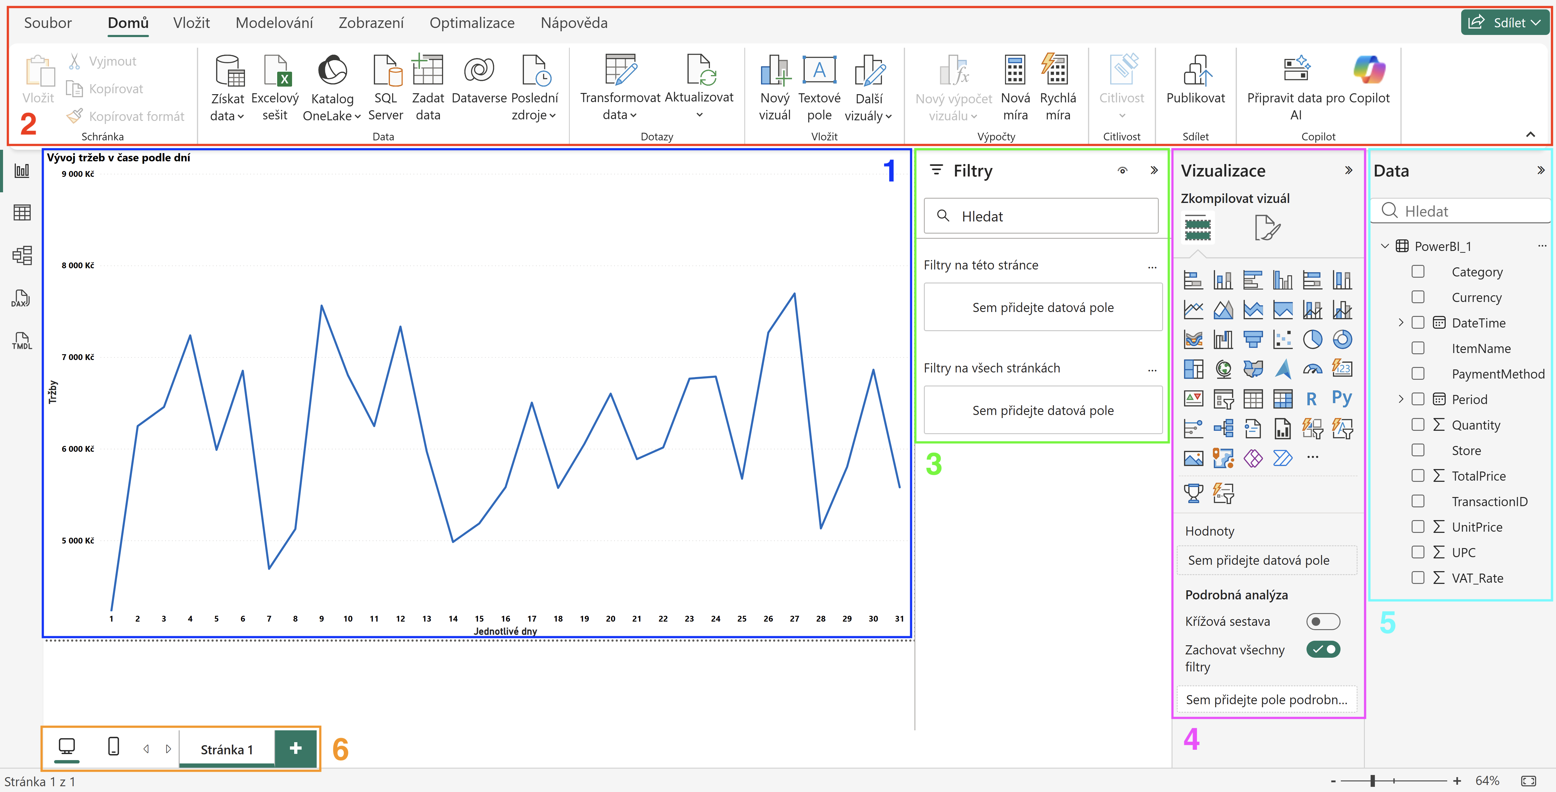Open the Report view from left sidebar
Screen dimensions: 1556x792
pyautogui.click(x=22, y=171)
